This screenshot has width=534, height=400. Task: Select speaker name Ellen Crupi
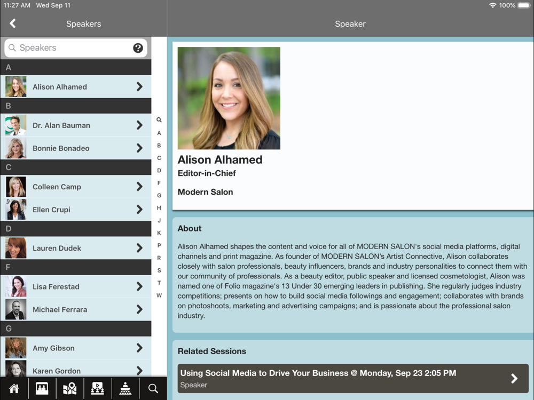pos(51,210)
